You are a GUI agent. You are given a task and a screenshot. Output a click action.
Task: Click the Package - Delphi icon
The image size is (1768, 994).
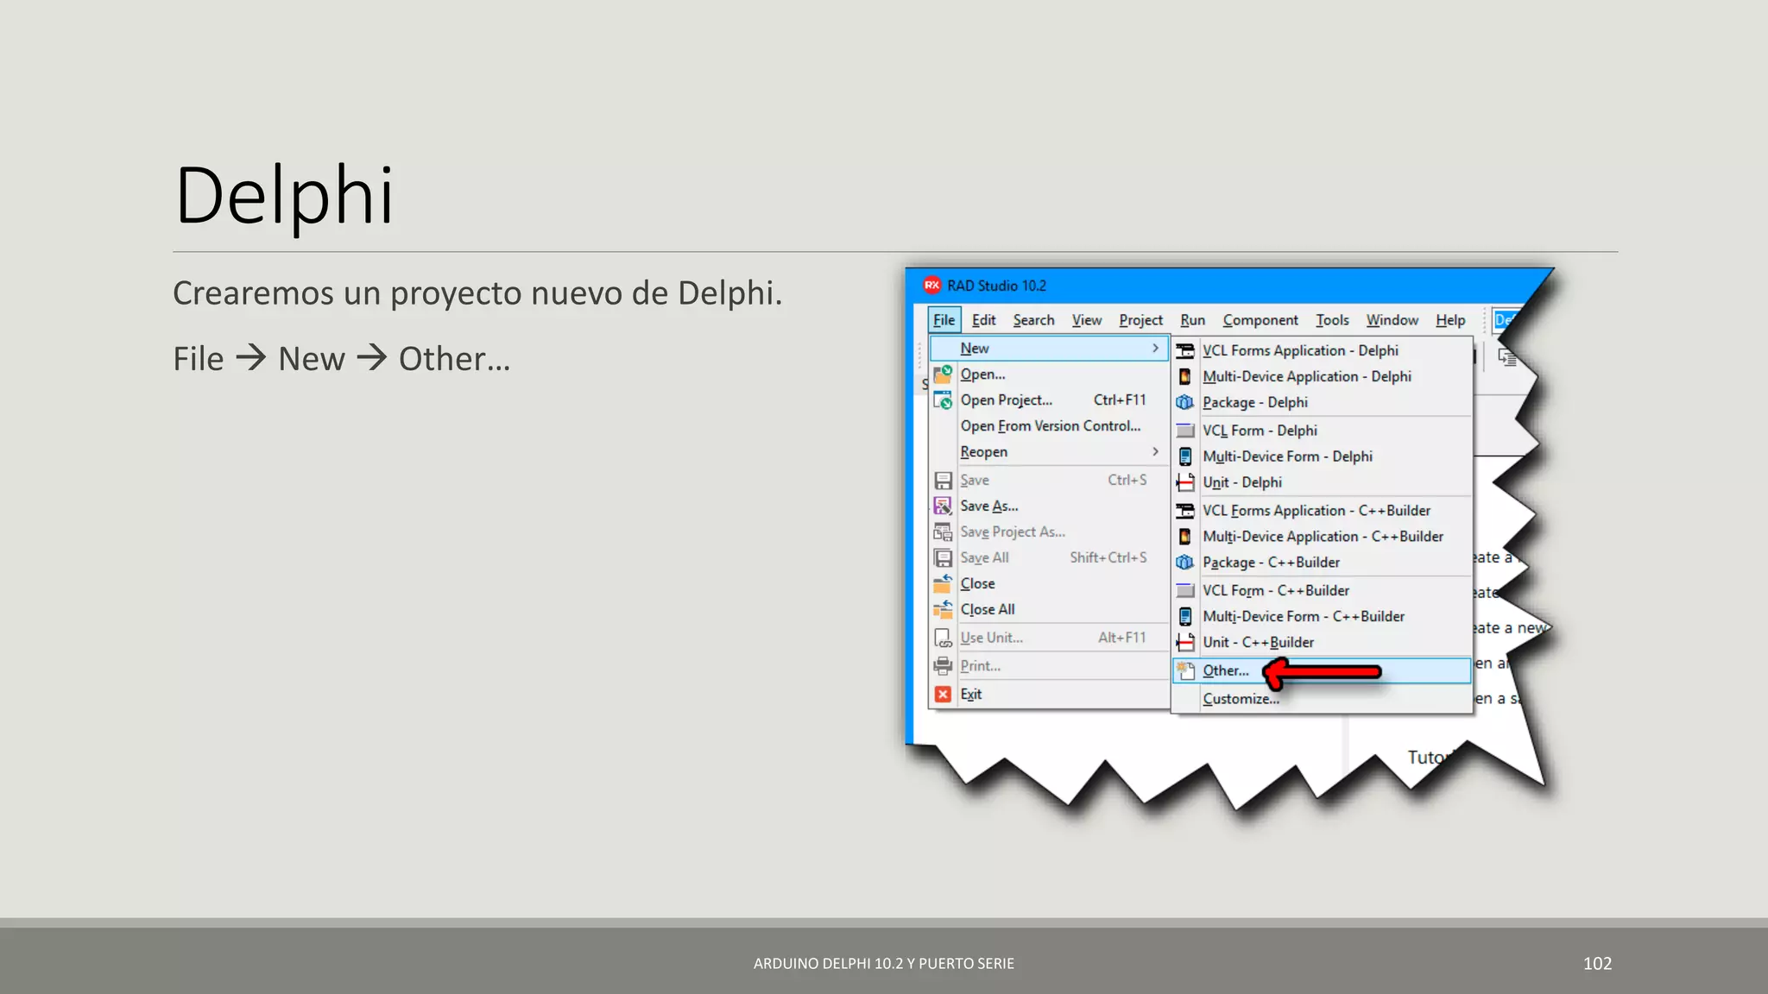(x=1185, y=402)
